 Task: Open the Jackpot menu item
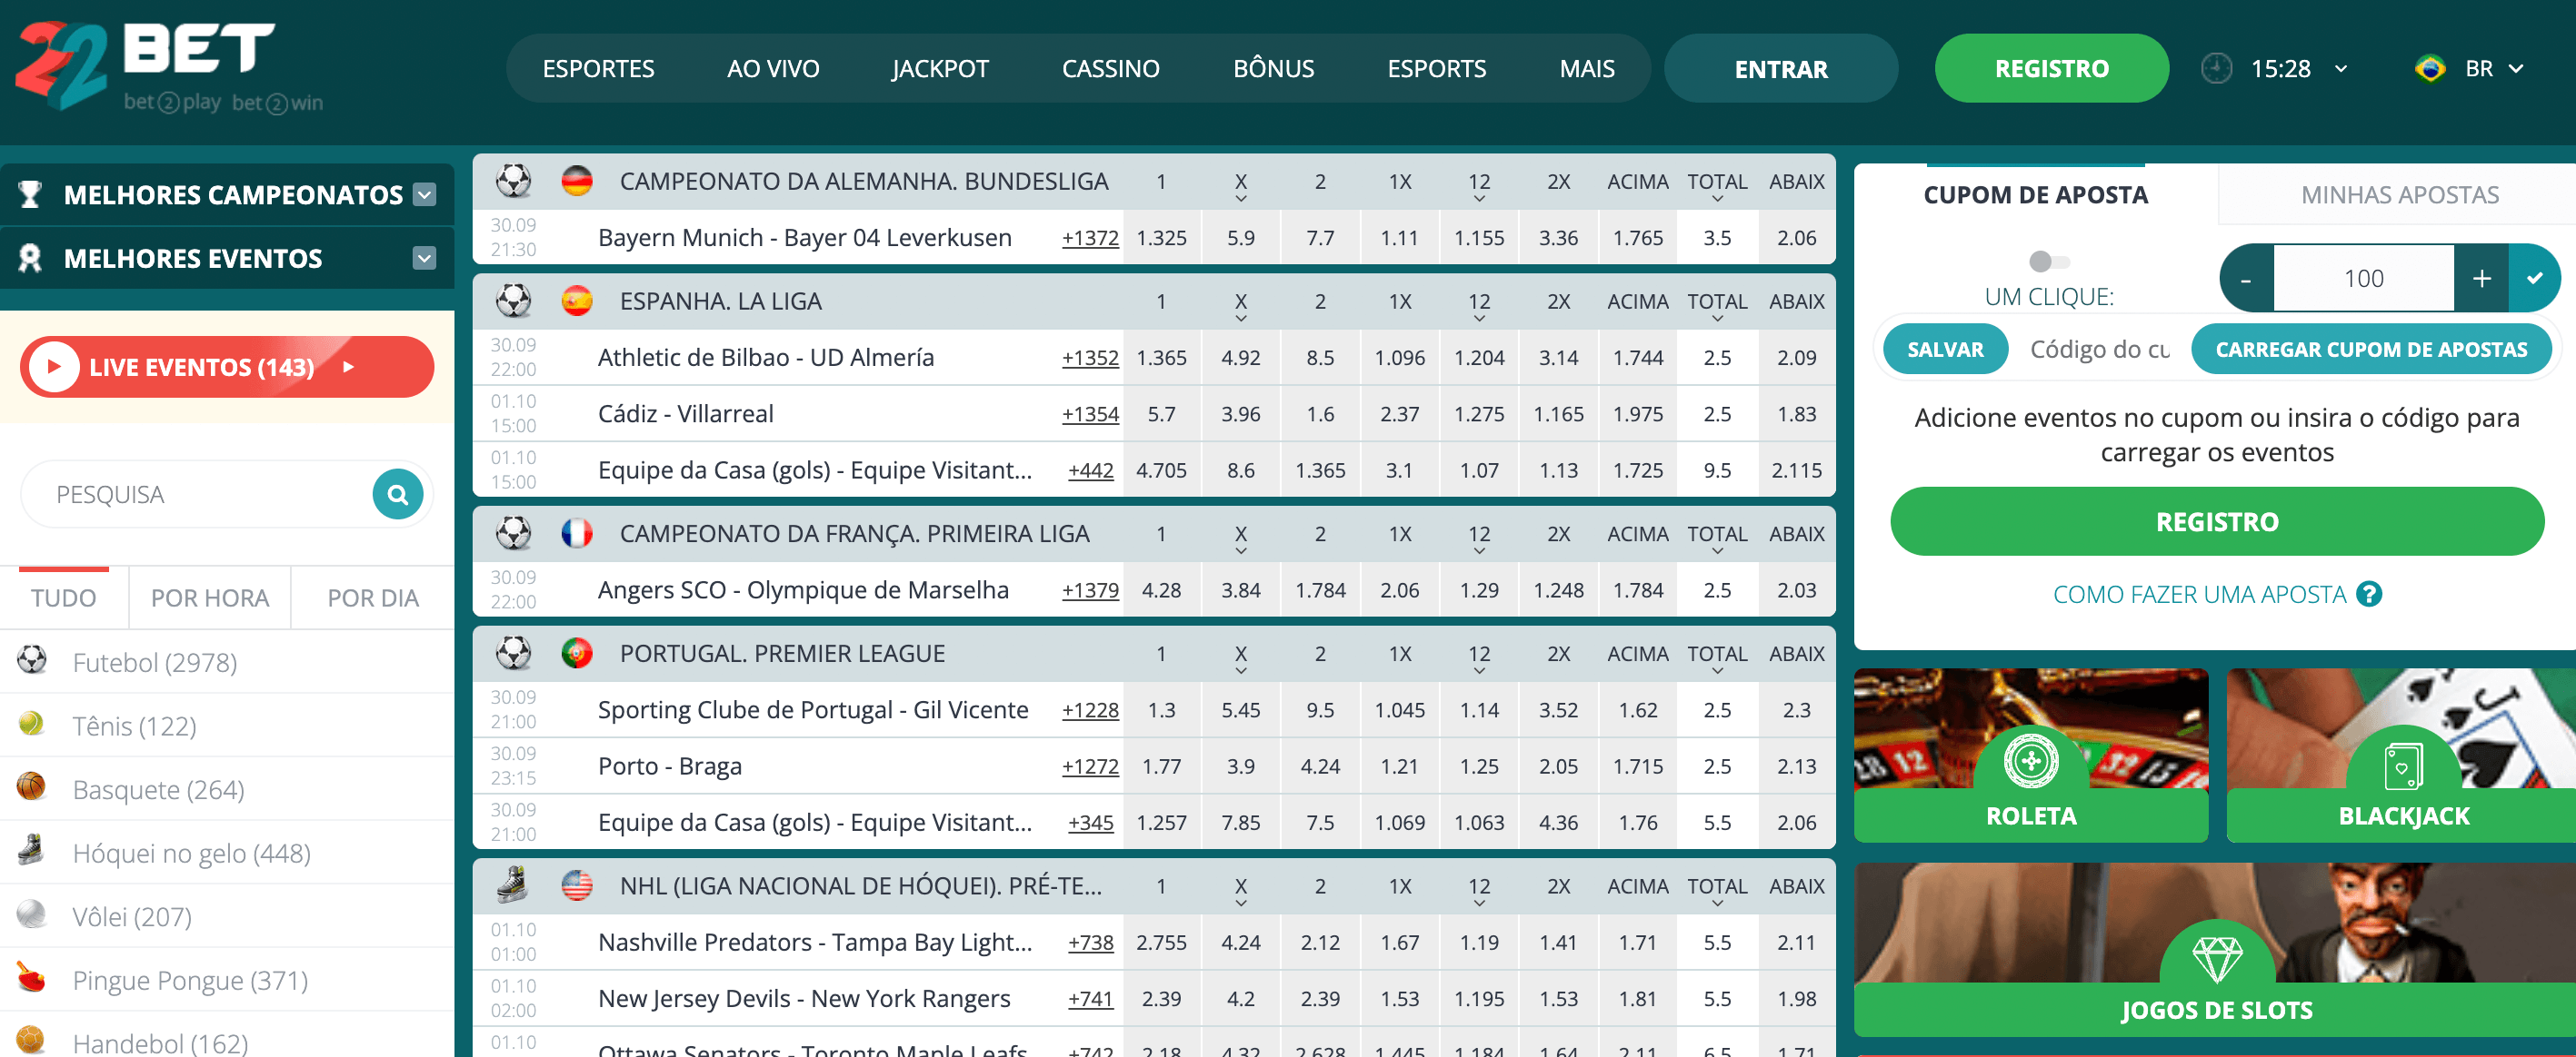(x=940, y=69)
